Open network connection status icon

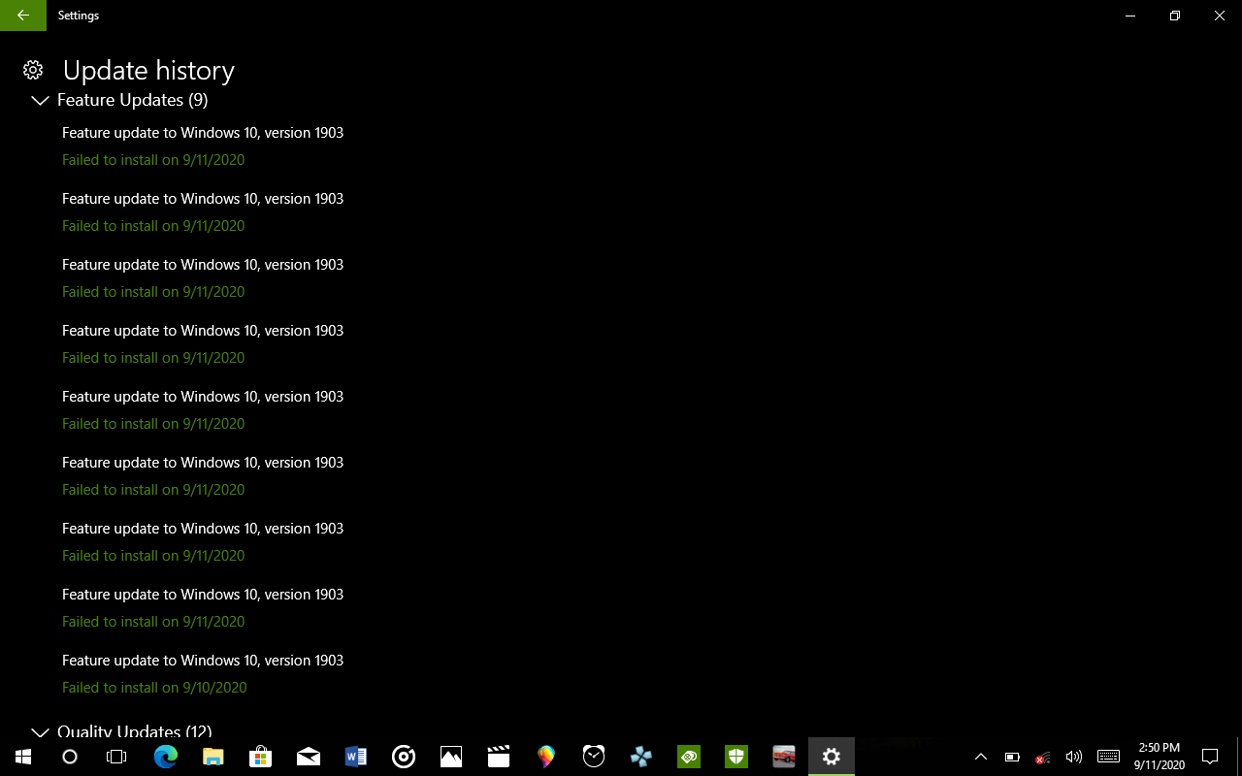(x=1043, y=757)
